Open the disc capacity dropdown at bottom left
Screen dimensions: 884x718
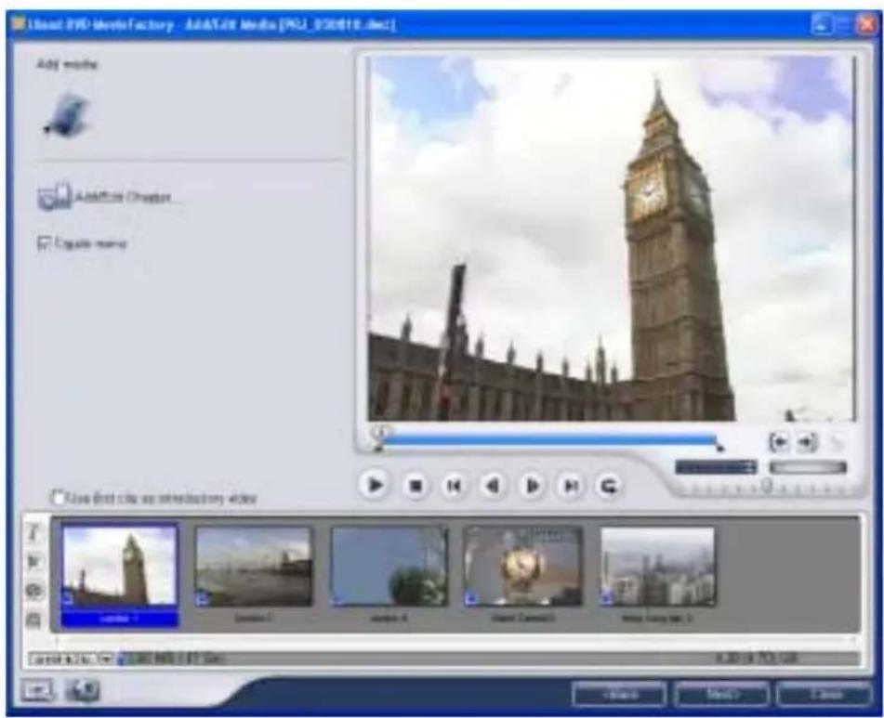point(72,659)
